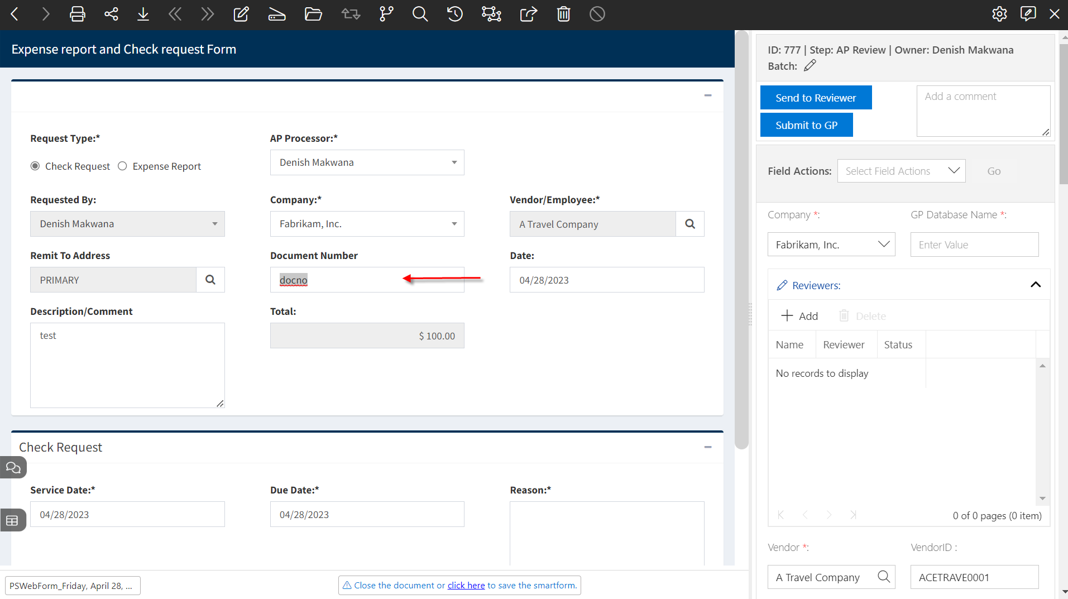The width and height of the screenshot is (1068, 599).
Task: Edit the Batch value with pencil icon
Action: click(810, 66)
